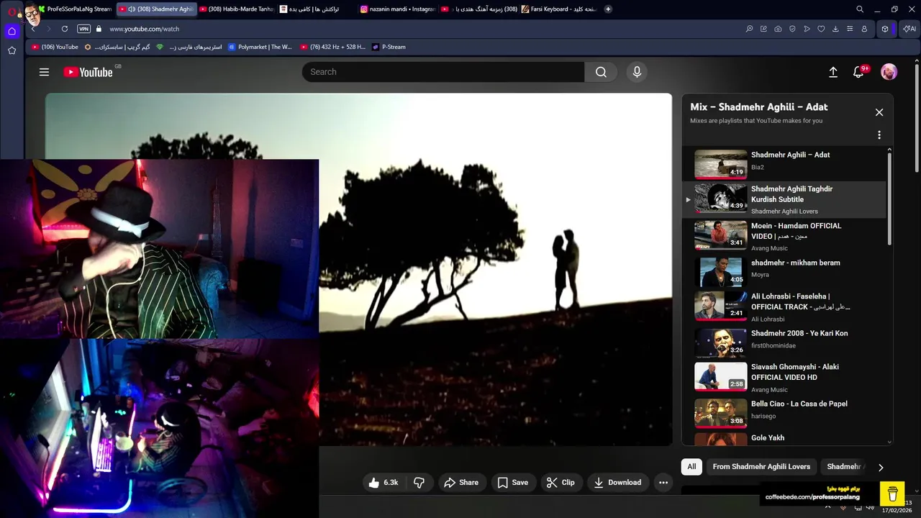Show more filter chips with right arrow
The width and height of the screenshot is (921, 518).
(x=880, y=468)
